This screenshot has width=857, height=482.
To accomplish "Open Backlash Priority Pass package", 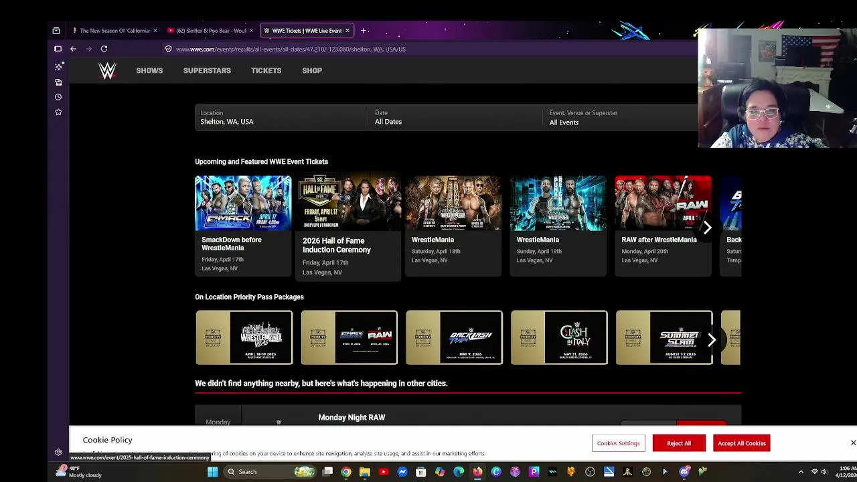I will click(454, 337).
